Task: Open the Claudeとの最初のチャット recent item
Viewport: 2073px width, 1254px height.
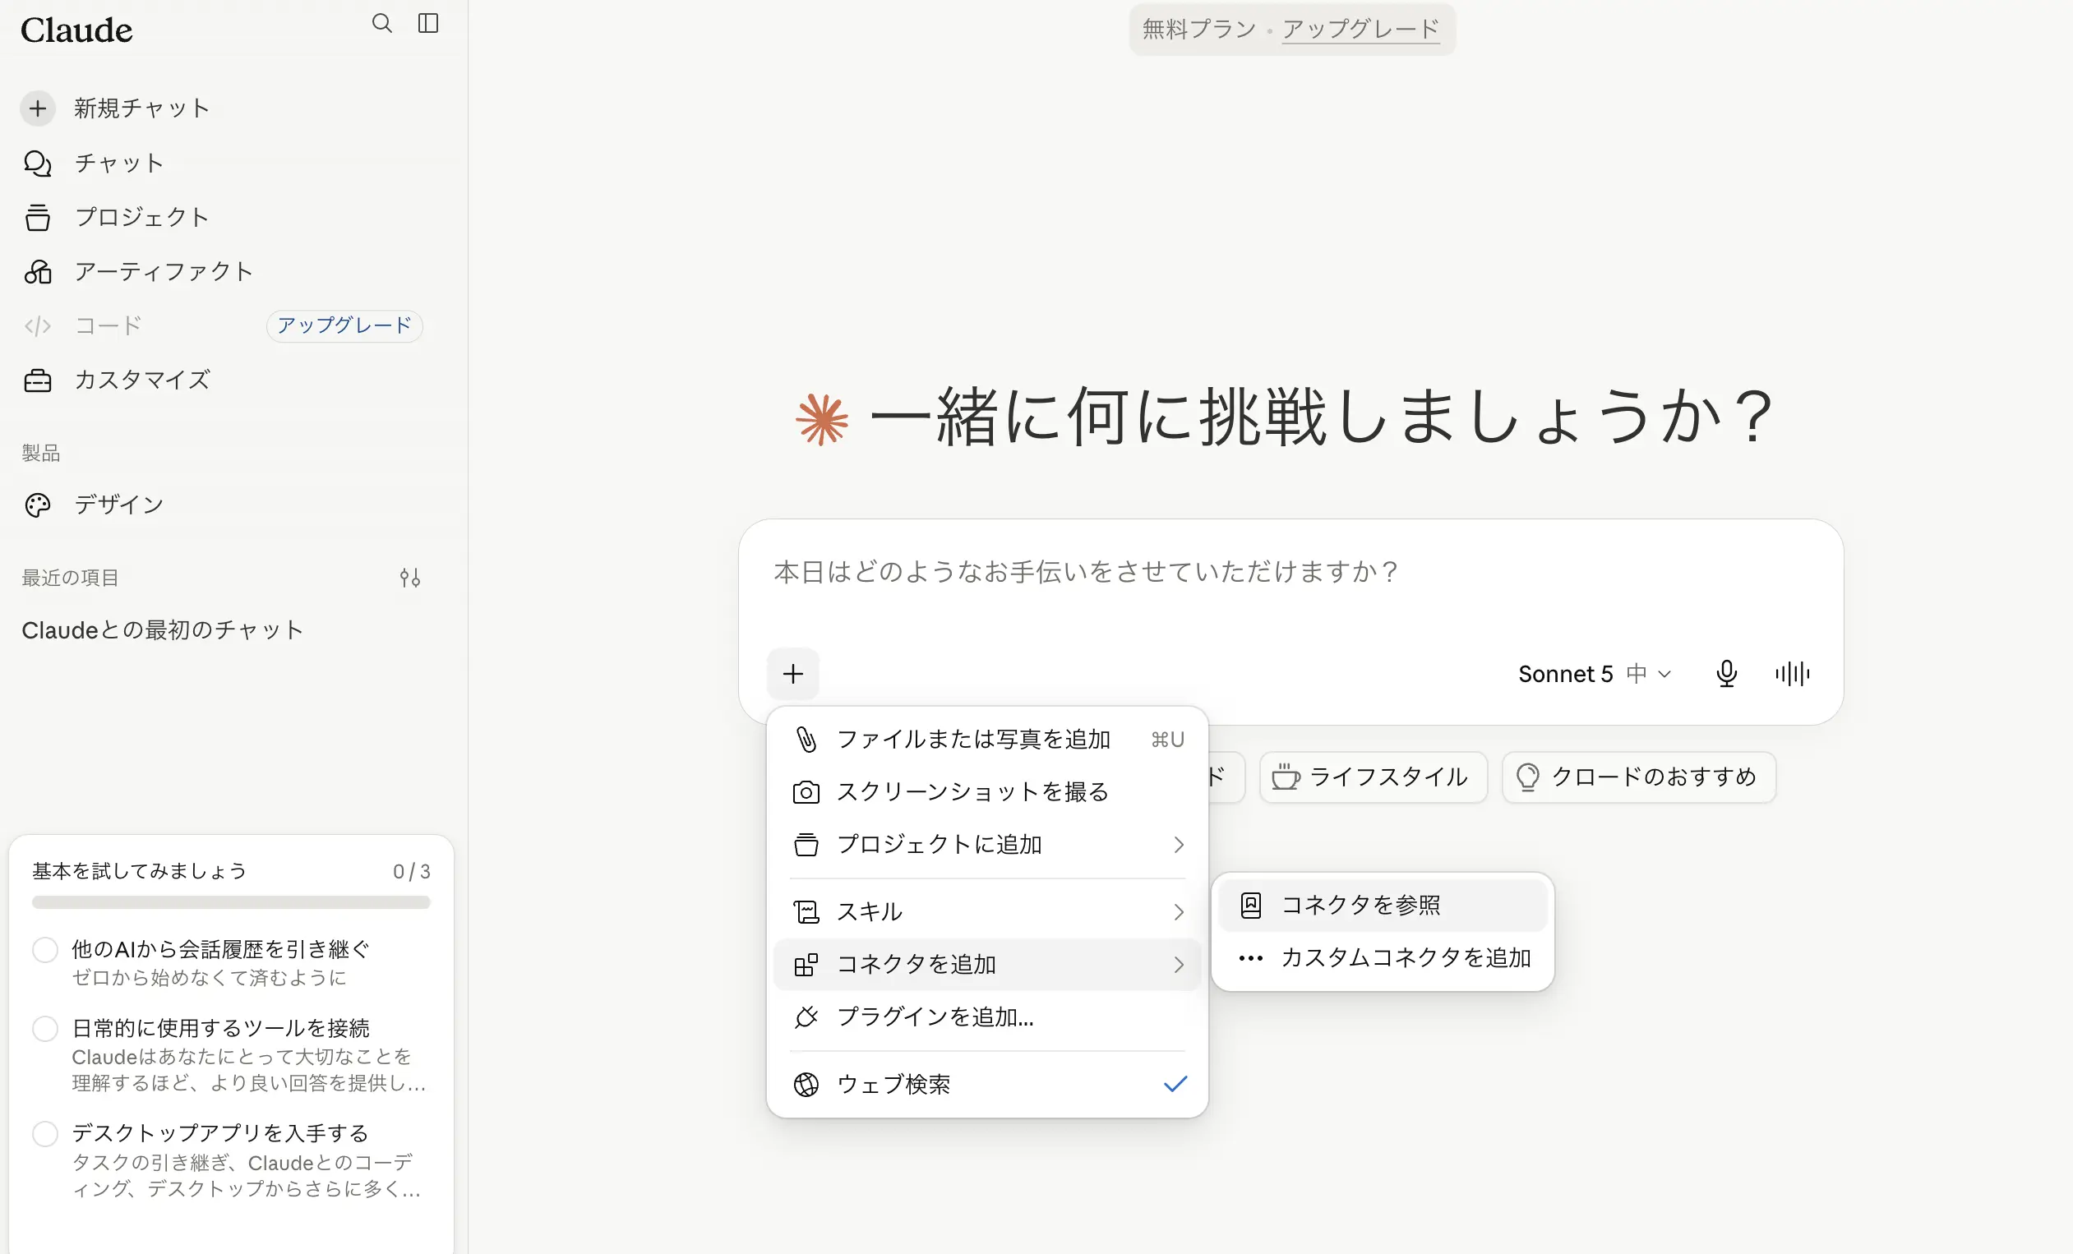Action: [163, 630]
